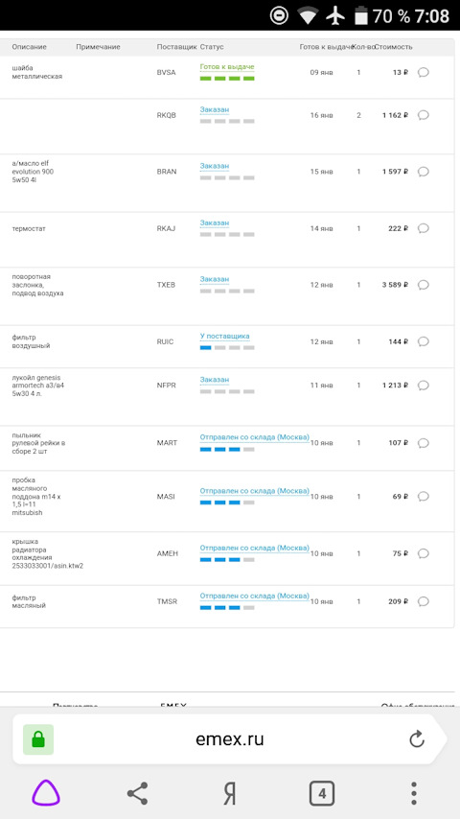
Task: Reload the page with refresh icon
Action: click(417, 739)
